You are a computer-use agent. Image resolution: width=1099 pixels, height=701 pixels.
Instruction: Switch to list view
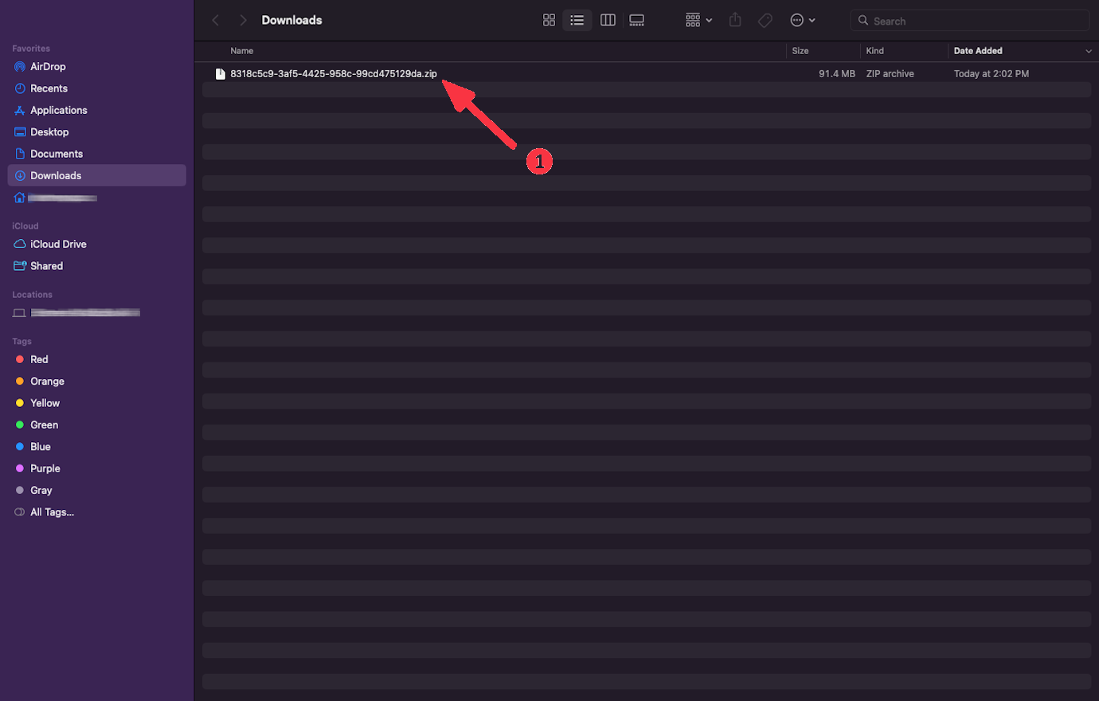(577, 20)
